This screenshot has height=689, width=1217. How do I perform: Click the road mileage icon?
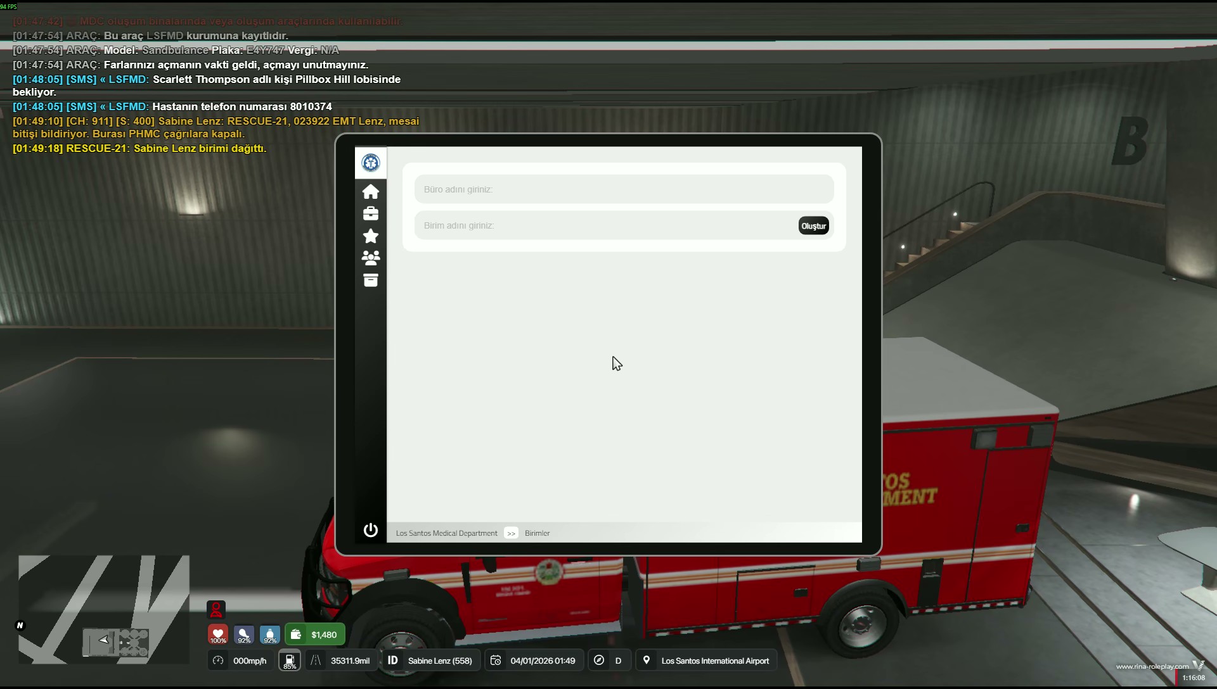coord(316,661)
